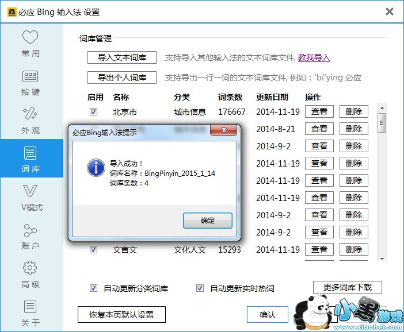This screenshot has height=332, width=404.
Task: Click 查看 for the 2014-8-21 row
Action: click(x=319, y=129)
